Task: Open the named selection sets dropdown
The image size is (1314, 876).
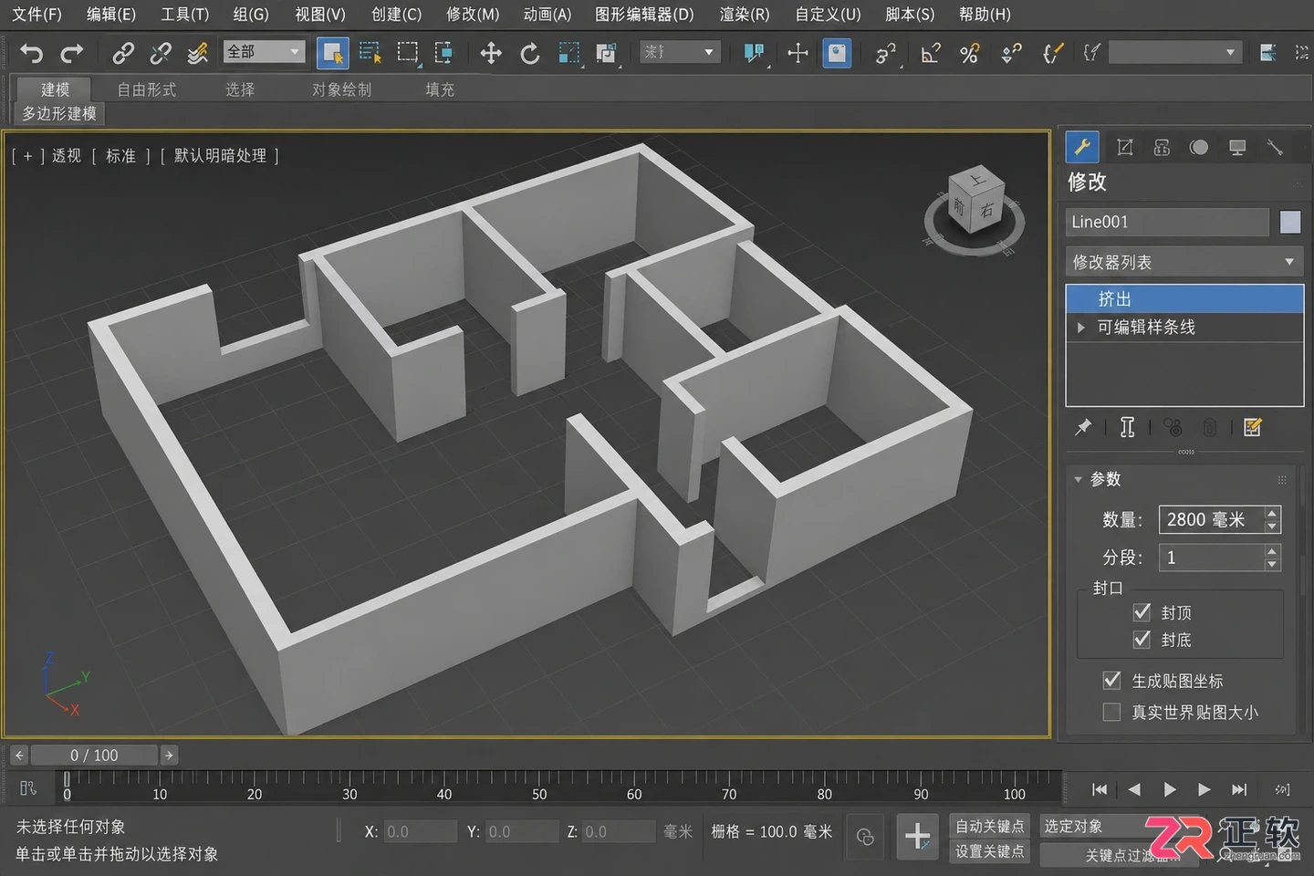Action: coord(1174,52)
